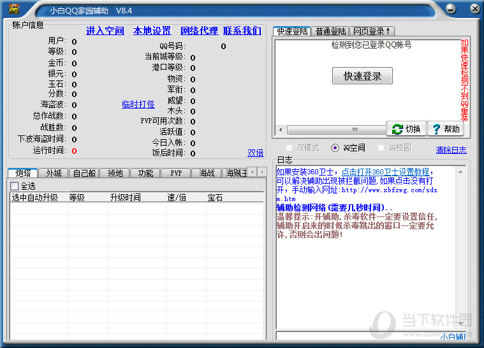This screenshot has width=484, height=348.
Task: Open the 进入空间 link
Action: 105,31
